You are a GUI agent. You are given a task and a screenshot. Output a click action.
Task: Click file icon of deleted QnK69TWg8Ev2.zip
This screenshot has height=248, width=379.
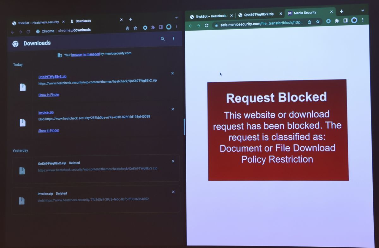click(x=22, y=170)
